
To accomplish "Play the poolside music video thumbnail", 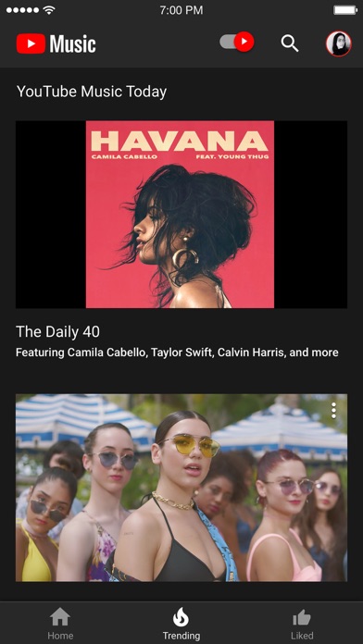I will [181, 488].
